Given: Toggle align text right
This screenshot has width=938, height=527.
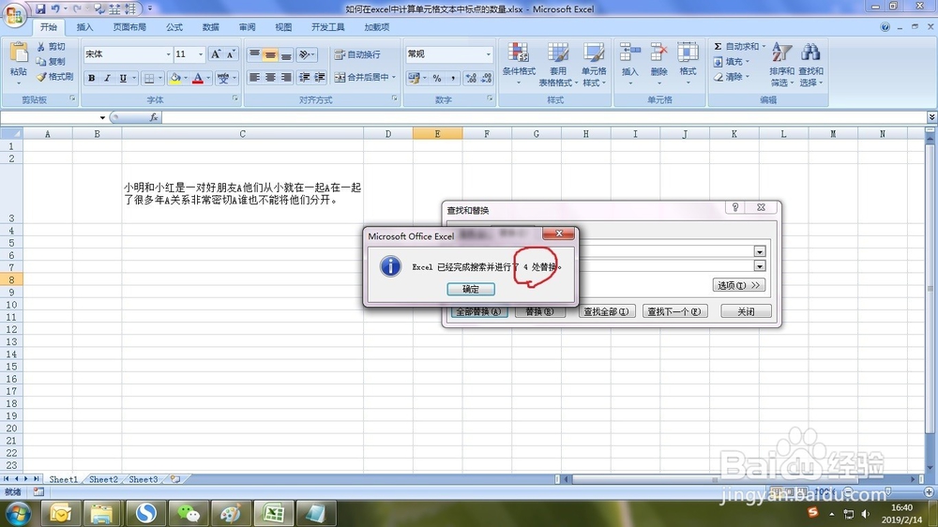Looking at the screenshot, I should 286,78.
